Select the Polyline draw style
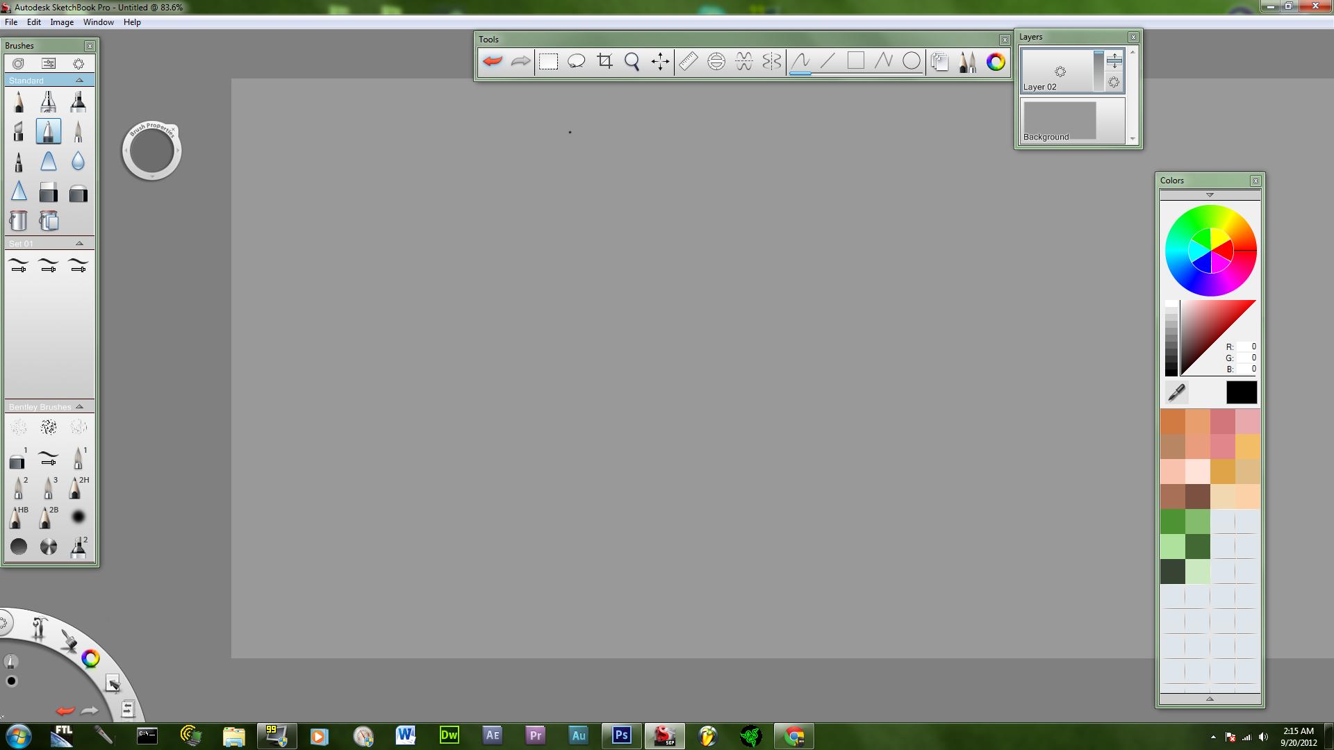 coord(884,61)
